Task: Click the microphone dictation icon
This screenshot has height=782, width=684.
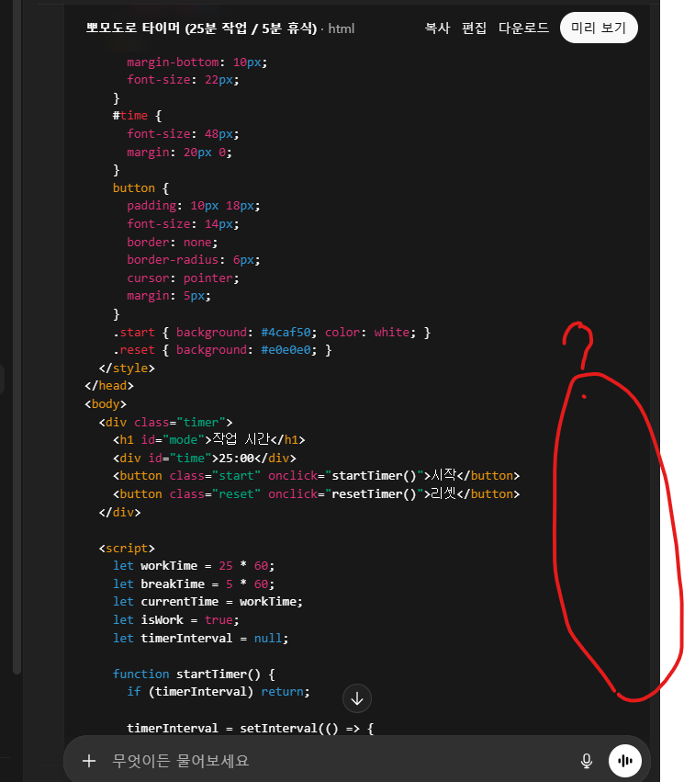Action: [x=587, y=761]
